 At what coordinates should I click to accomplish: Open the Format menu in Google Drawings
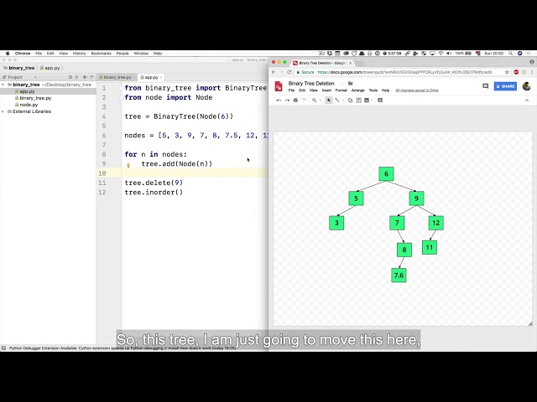point(341,90)
